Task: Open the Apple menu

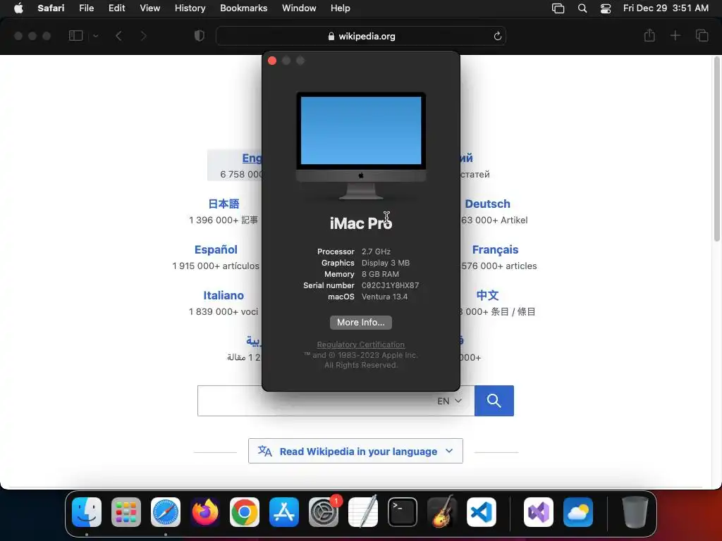Action: (x=18, y=8)
